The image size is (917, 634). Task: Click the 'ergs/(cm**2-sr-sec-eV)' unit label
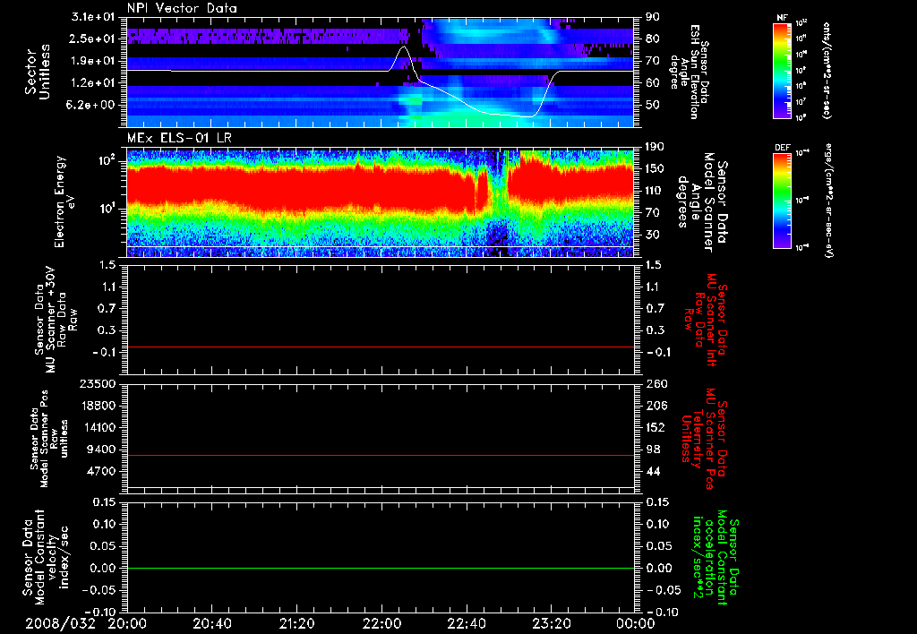point(828,200)
